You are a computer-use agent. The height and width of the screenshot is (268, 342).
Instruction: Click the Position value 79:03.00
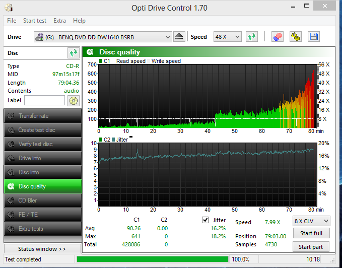pyautogui.click(x=276, y=236)
